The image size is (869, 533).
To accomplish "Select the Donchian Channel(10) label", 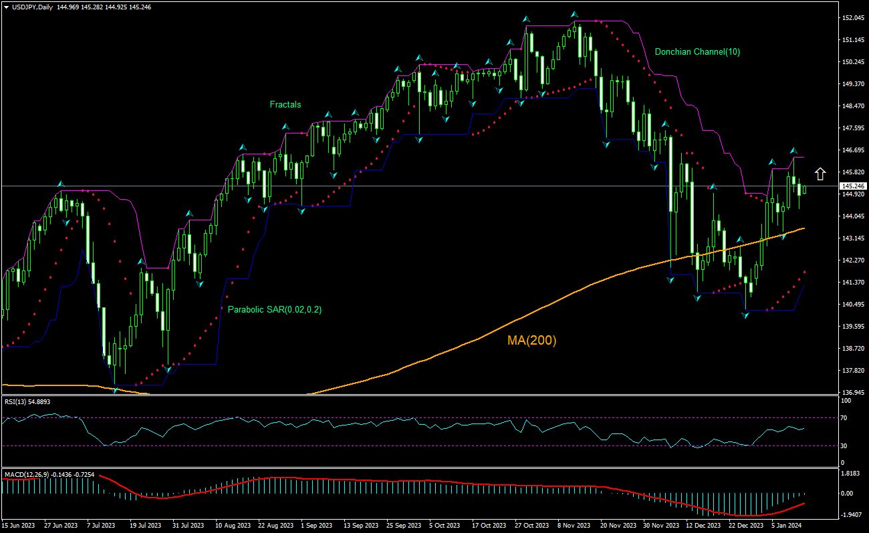I will 697,51.
